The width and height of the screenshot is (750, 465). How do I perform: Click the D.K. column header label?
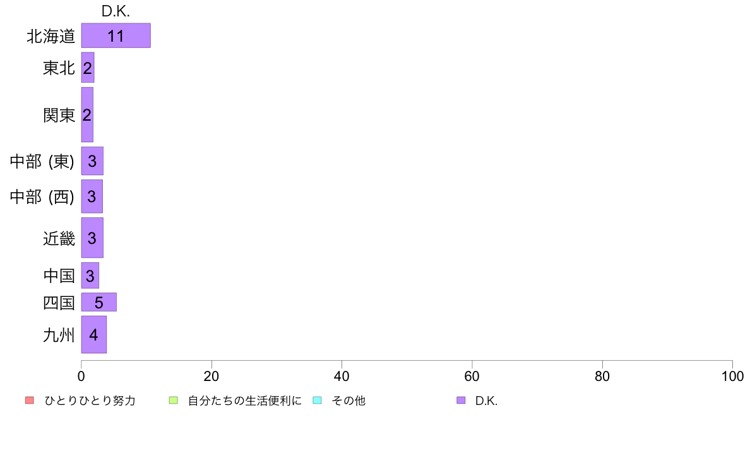click(116, 11)
